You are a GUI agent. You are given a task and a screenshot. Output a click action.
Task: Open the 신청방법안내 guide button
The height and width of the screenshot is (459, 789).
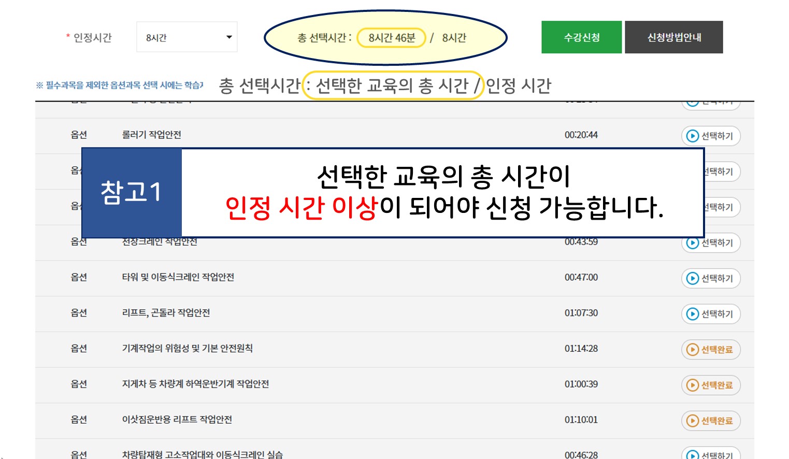[673, 37]
